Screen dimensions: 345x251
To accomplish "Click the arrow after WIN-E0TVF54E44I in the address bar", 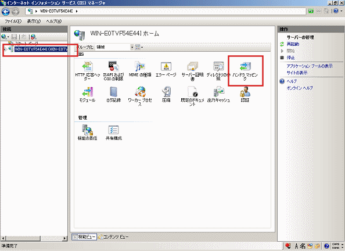I will click(77, 11).
